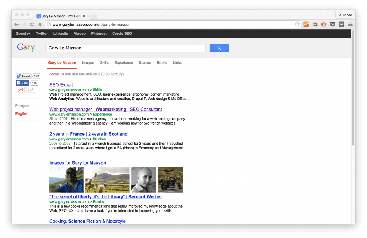Open the secret of liberty Bernard Werber link

point(106,197)
